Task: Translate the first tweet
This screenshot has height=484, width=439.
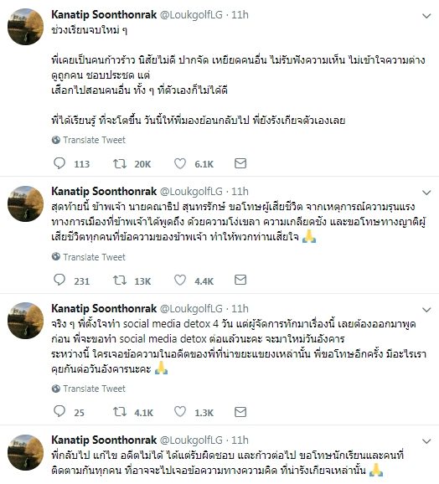Action: tap(88, 140)
